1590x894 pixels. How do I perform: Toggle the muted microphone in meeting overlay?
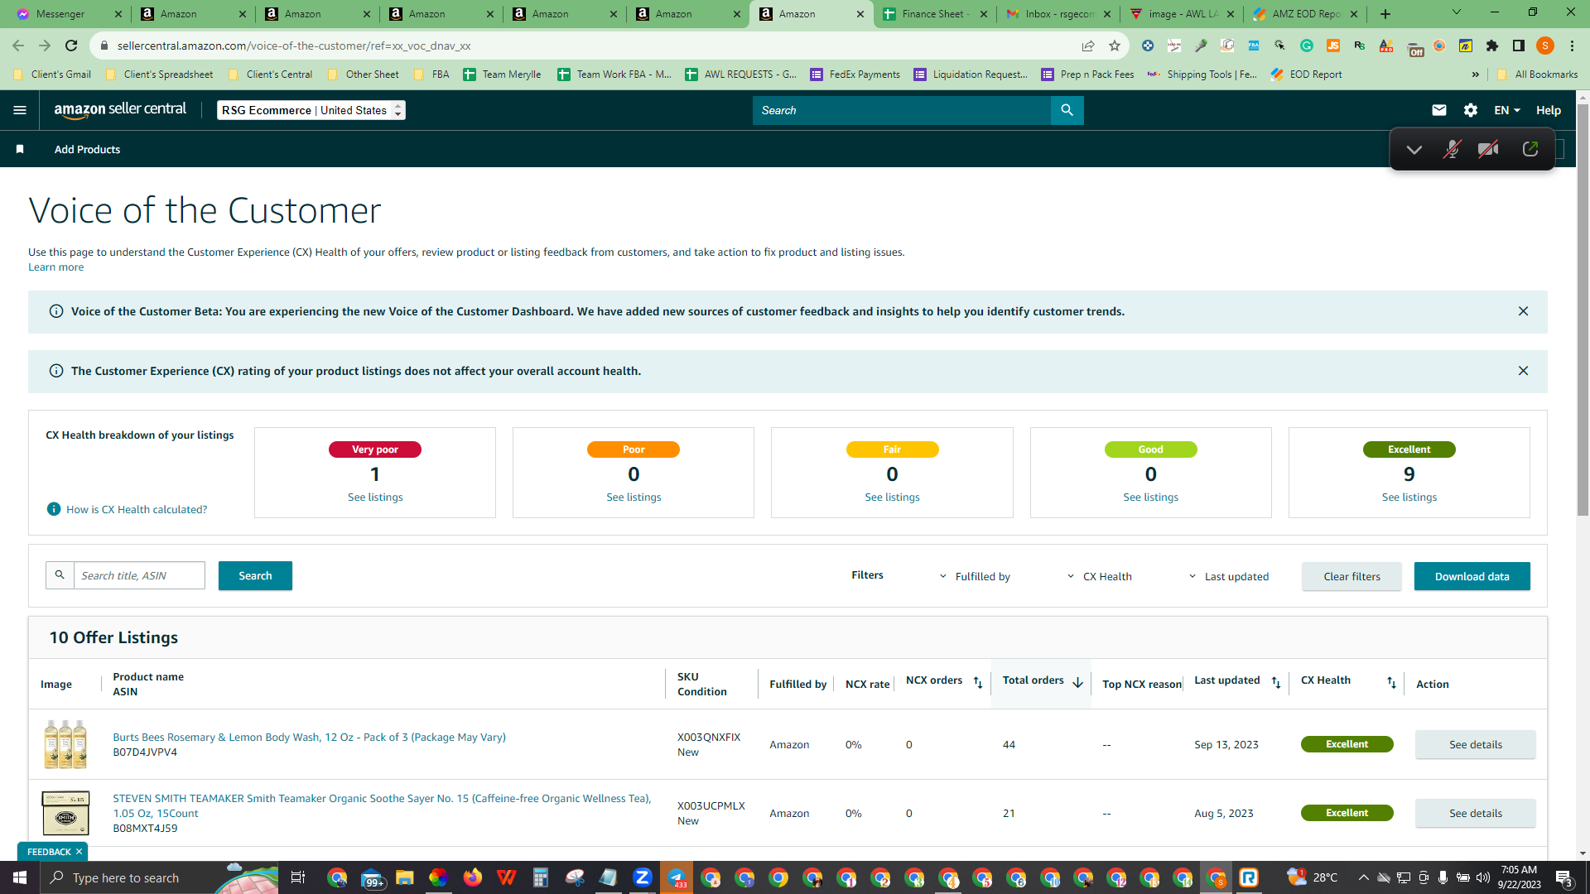click(1452, 149)
